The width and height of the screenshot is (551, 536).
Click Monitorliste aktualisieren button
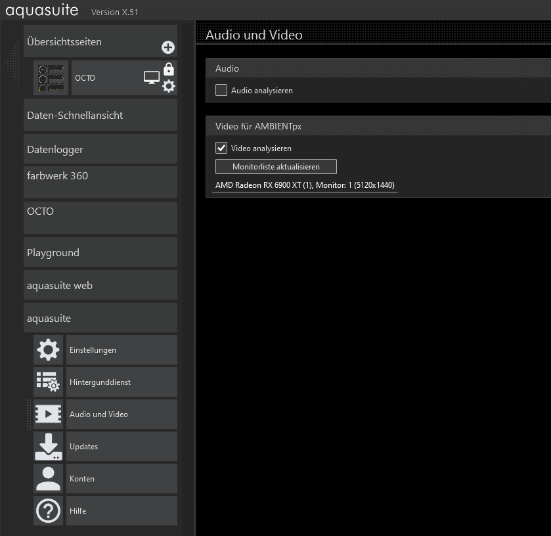276,167
